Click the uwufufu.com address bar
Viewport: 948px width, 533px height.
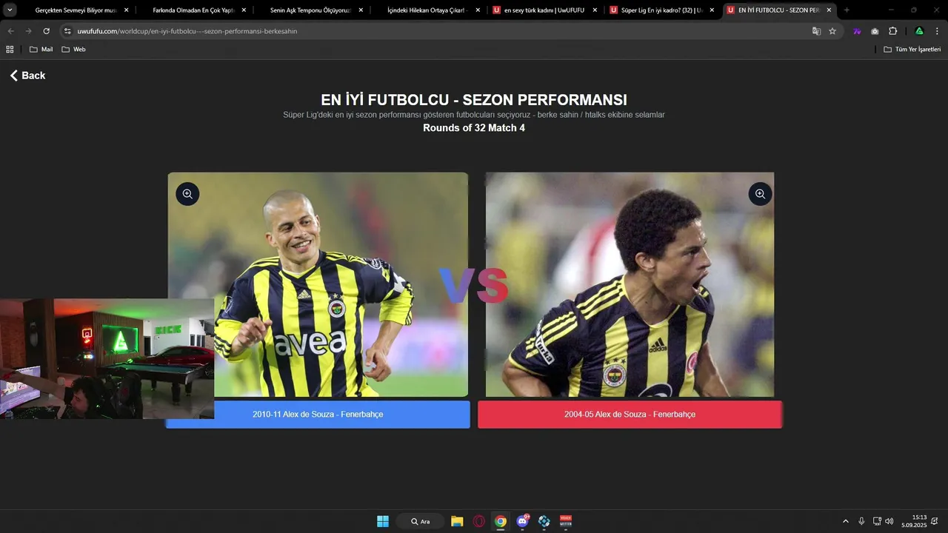point(437,31)
